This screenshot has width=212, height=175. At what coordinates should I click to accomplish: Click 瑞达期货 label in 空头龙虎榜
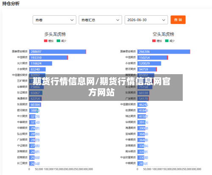[x=131, y=116]
